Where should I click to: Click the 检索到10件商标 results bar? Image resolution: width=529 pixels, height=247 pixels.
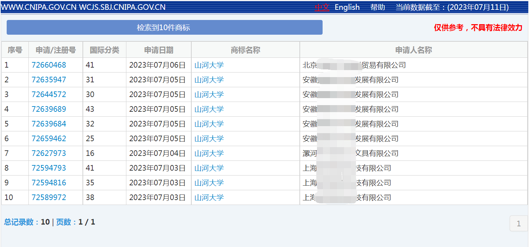pyautogui.click(x=164, y=28)
